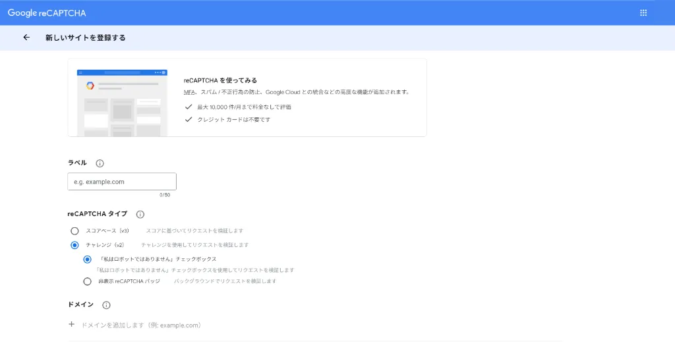Click the back arrow icon

tap(26, 38)
